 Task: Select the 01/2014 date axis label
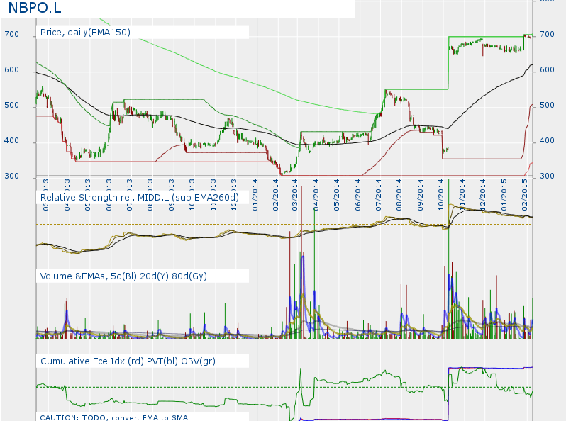[255, 193]
